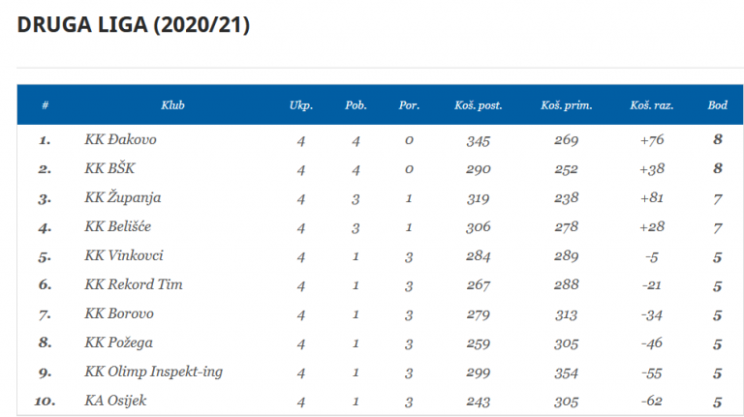Sort by the Koš. post. header

[478, 105]
